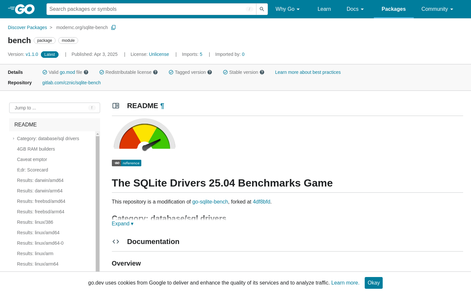Image resolution: width=471 pixels, height=294 pixels.
Task: Go to 4GB RAM builders section
Action: click(x=36, y=149)
